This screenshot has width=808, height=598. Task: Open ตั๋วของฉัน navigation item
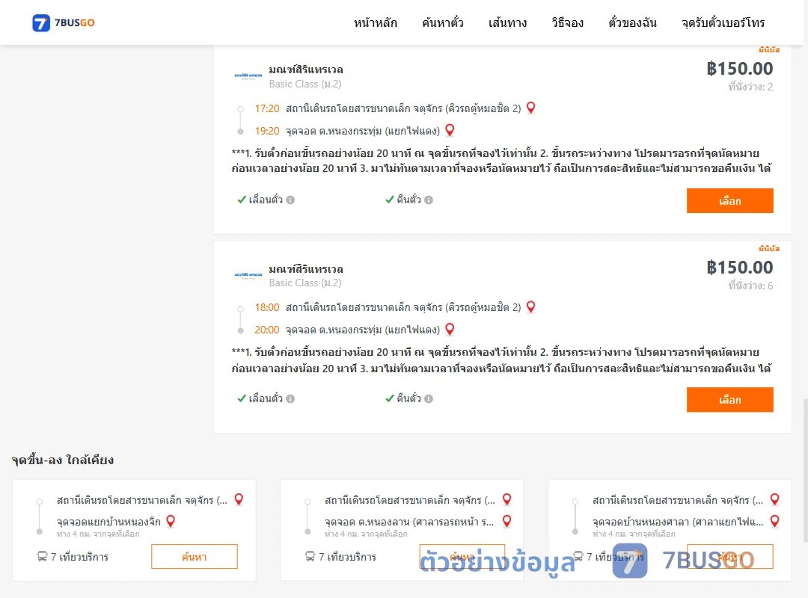tap(632, 22)
